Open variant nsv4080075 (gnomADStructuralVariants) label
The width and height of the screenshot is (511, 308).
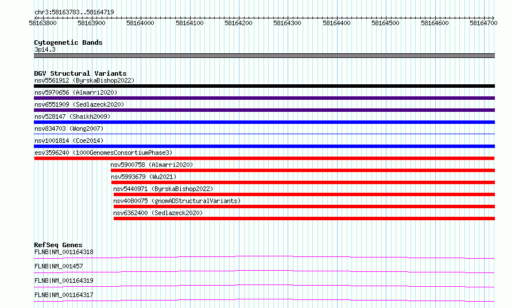(177, 201)
